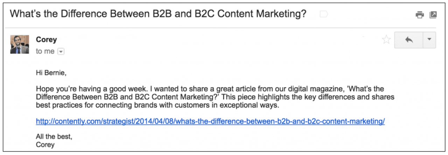Image resolution: width=448 pixels, height=155 pixels.
Task: Reply to Corey's email
Action: [408, 40]
